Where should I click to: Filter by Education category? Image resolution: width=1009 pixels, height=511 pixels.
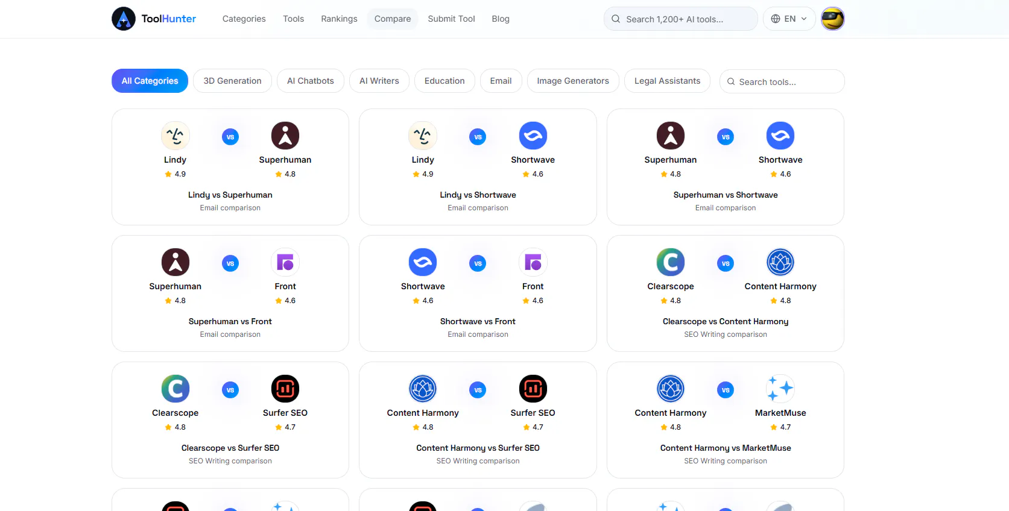(444, 81)
